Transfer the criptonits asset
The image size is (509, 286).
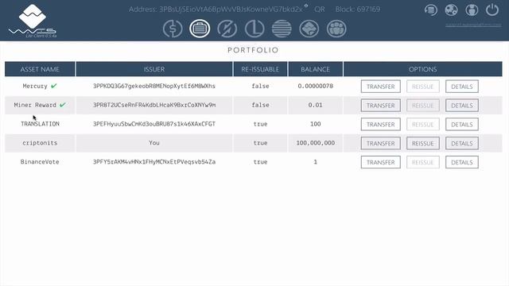(x=380, y=143)
